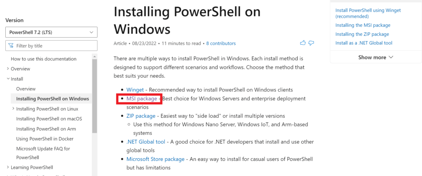Collapse the Install tree section
Image resolution: width=422 pixels, height=176 pixels.
(8, 79)
